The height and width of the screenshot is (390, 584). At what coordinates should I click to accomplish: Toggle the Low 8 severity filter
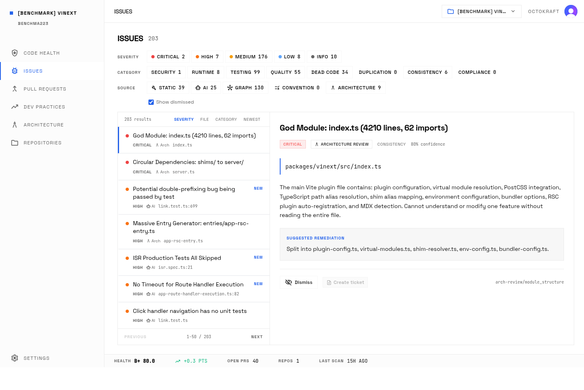click(x=290, y=57)
